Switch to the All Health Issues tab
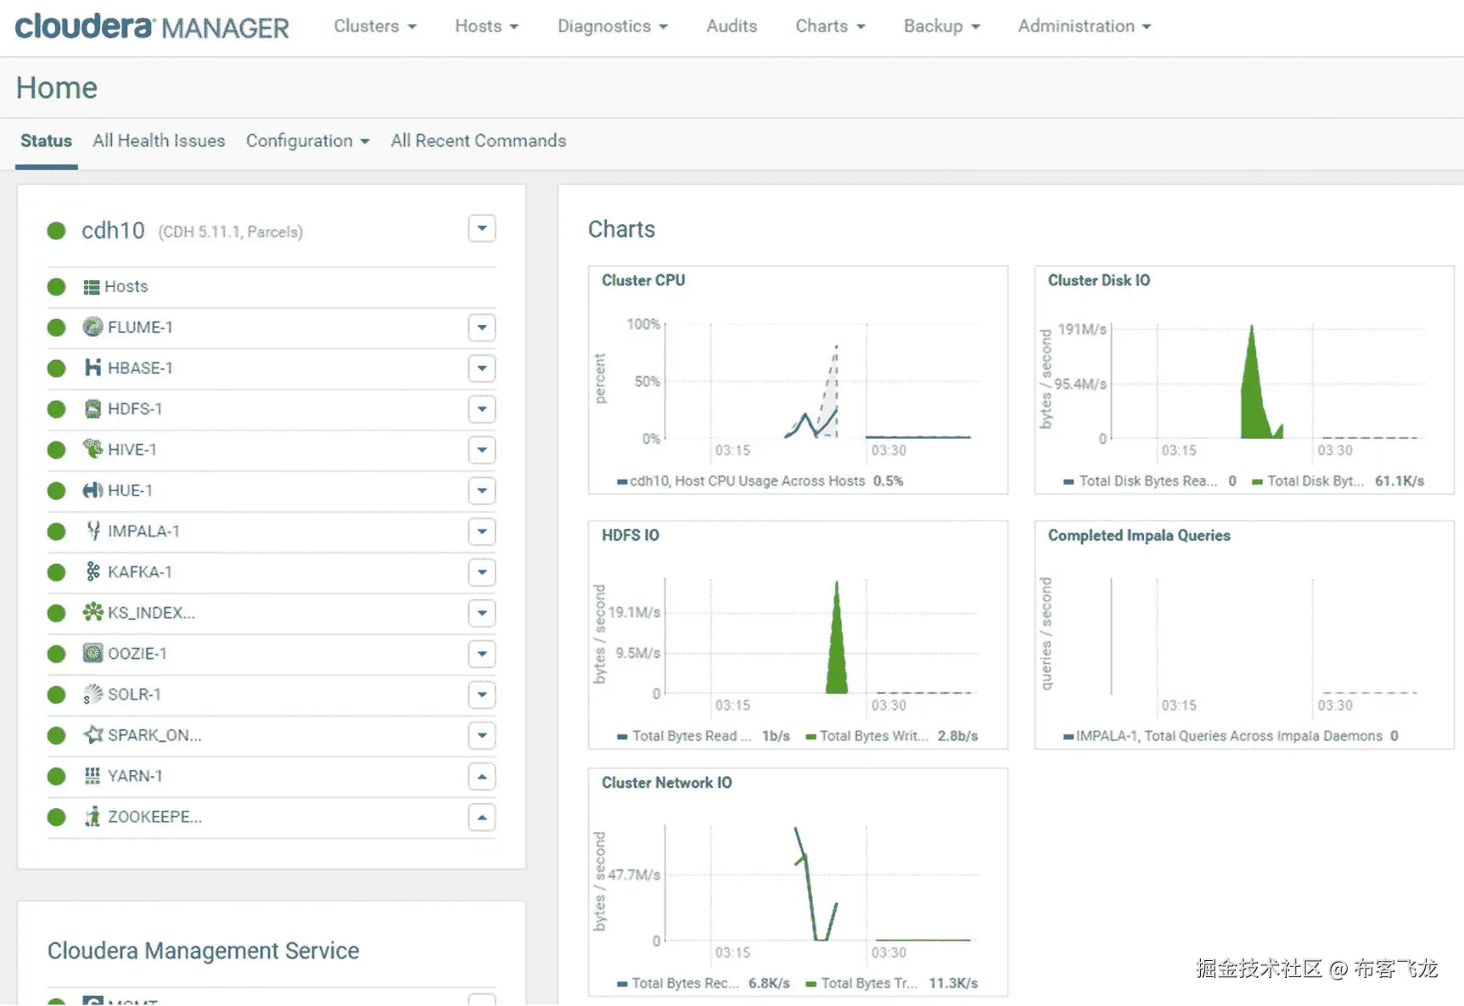The height and width of the screenshot is (1006, 1464). coord(159,141)
